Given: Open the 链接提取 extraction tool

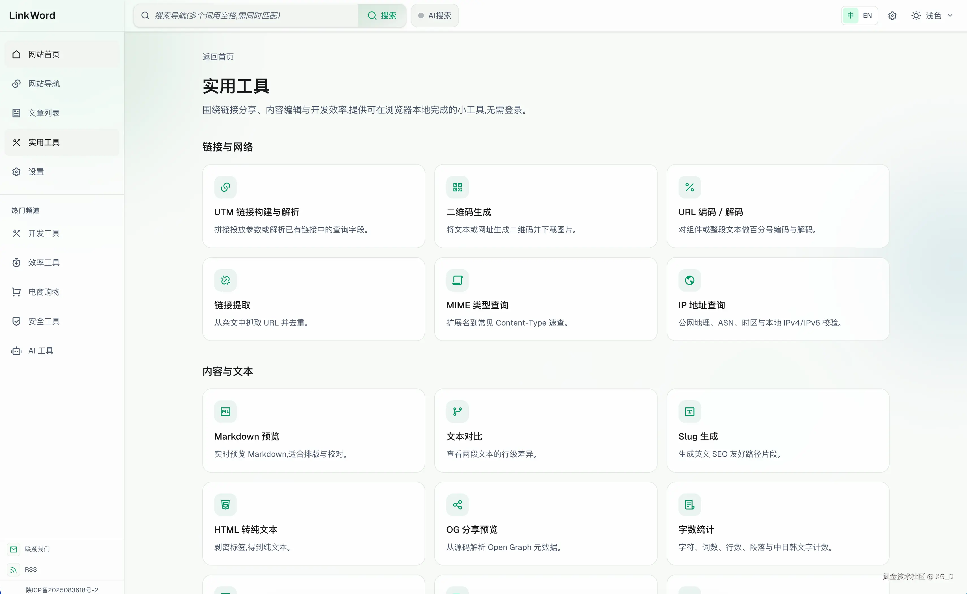Looking at the screenshot, I should 313,299.
